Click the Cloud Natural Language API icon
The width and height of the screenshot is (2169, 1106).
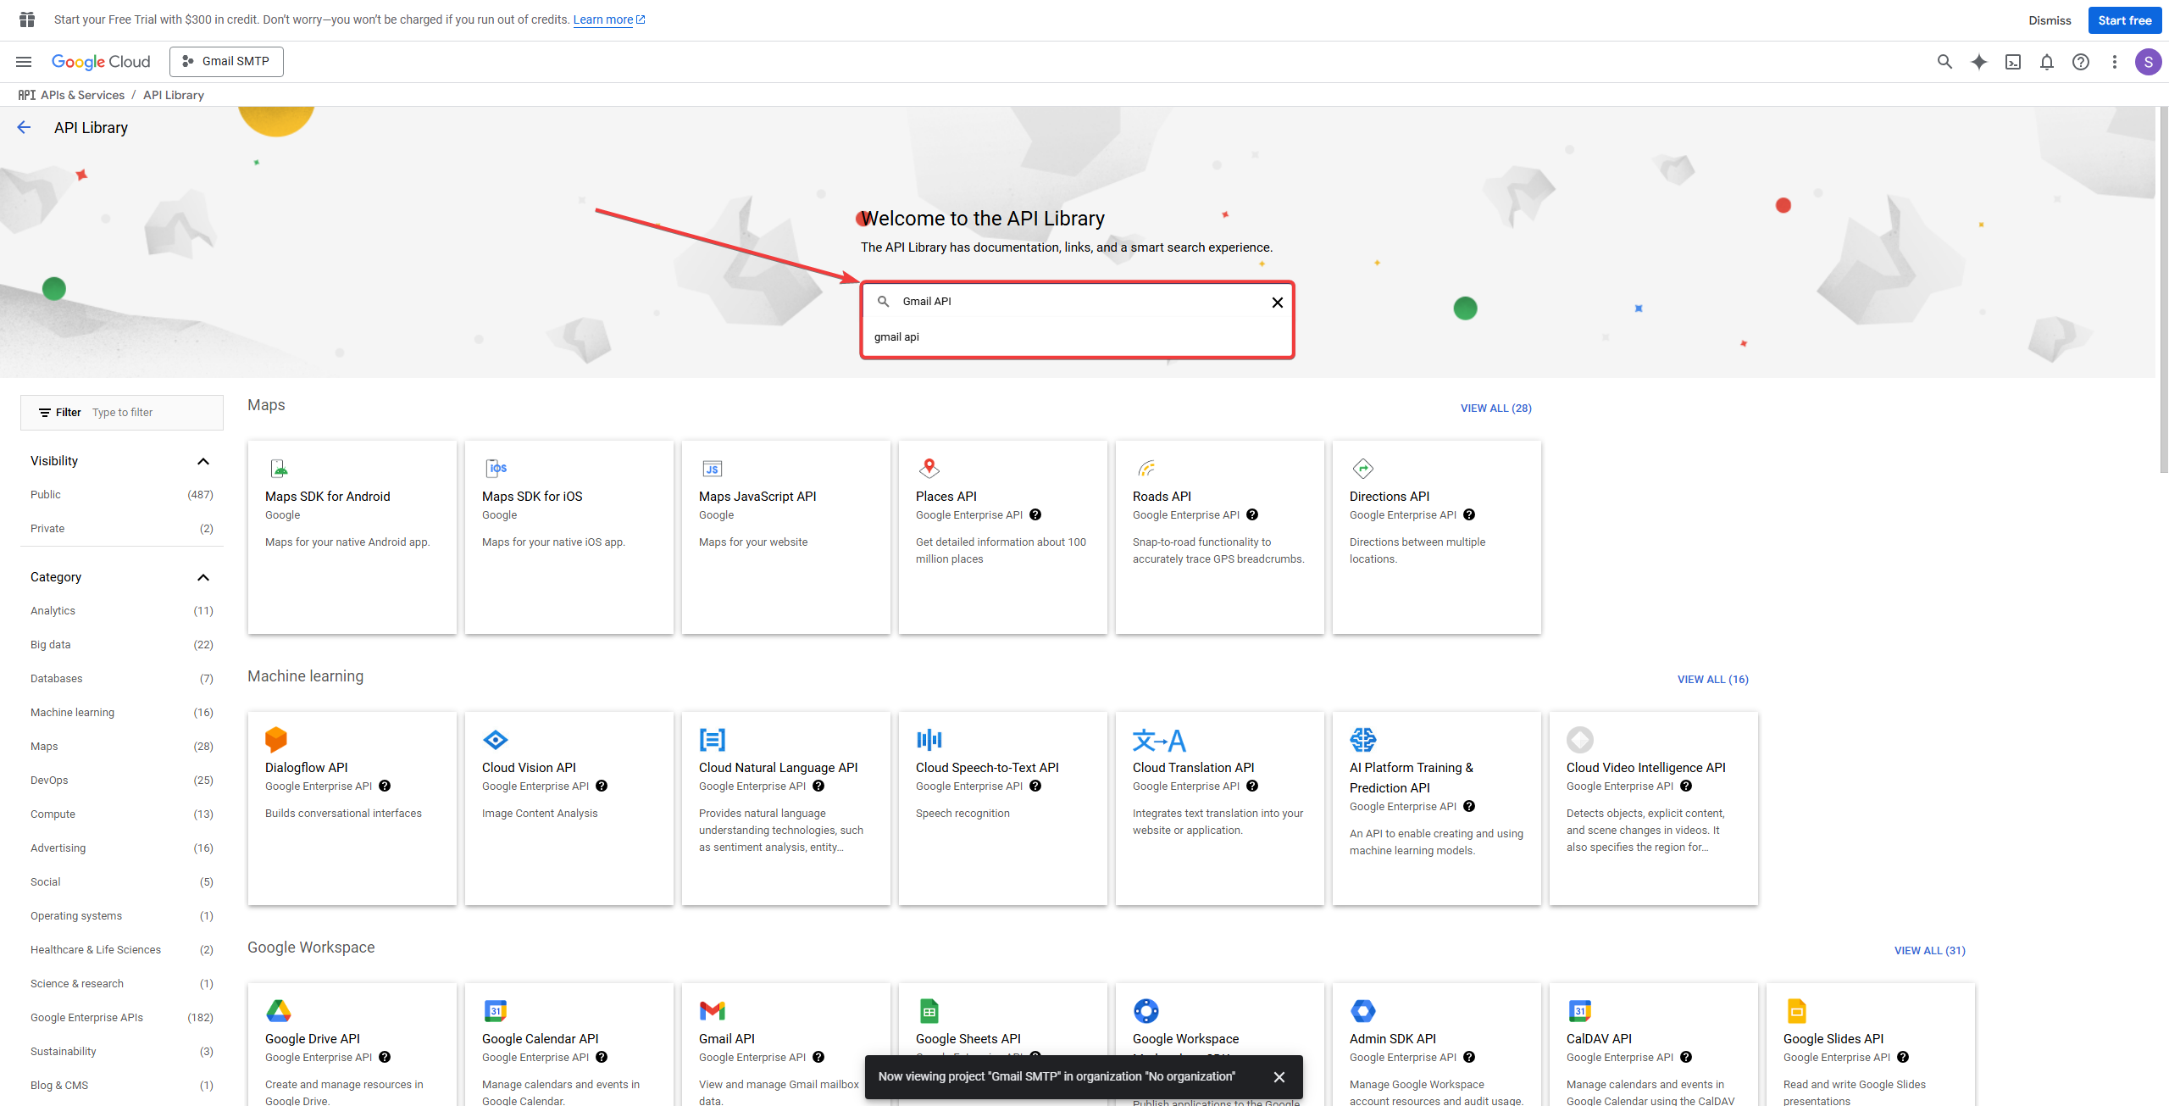[x=713, y=740]
